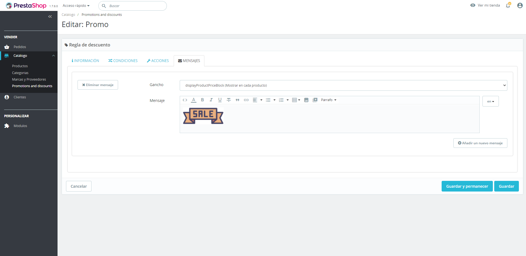Click the bullet list icon
Image resolution: width=526 pixels, height=256 pixels.
(x=268, y=100)
